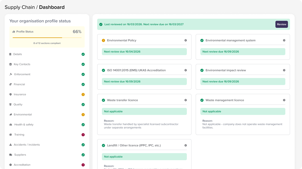Open Waste transfer licence settings gear
The width and height of the screenshot is (302, 169).
[186, 100]
